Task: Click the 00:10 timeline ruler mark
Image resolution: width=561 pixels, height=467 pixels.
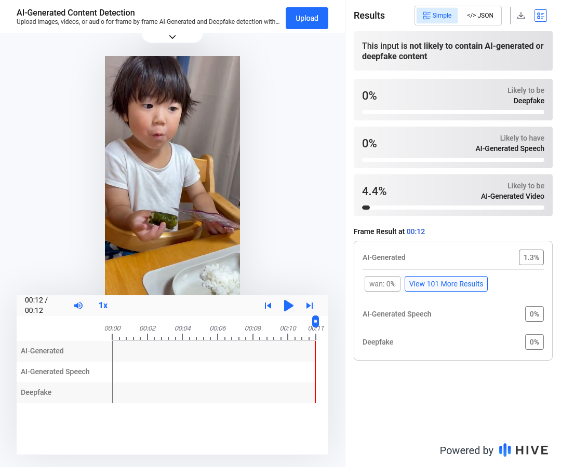Action: (x=288, y=328)
